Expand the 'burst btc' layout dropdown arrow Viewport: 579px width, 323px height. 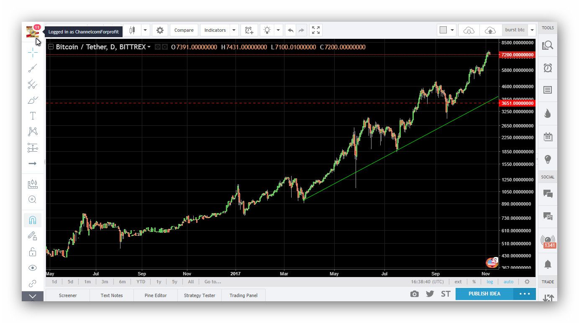pyautogui.click(x=532, y=30)
